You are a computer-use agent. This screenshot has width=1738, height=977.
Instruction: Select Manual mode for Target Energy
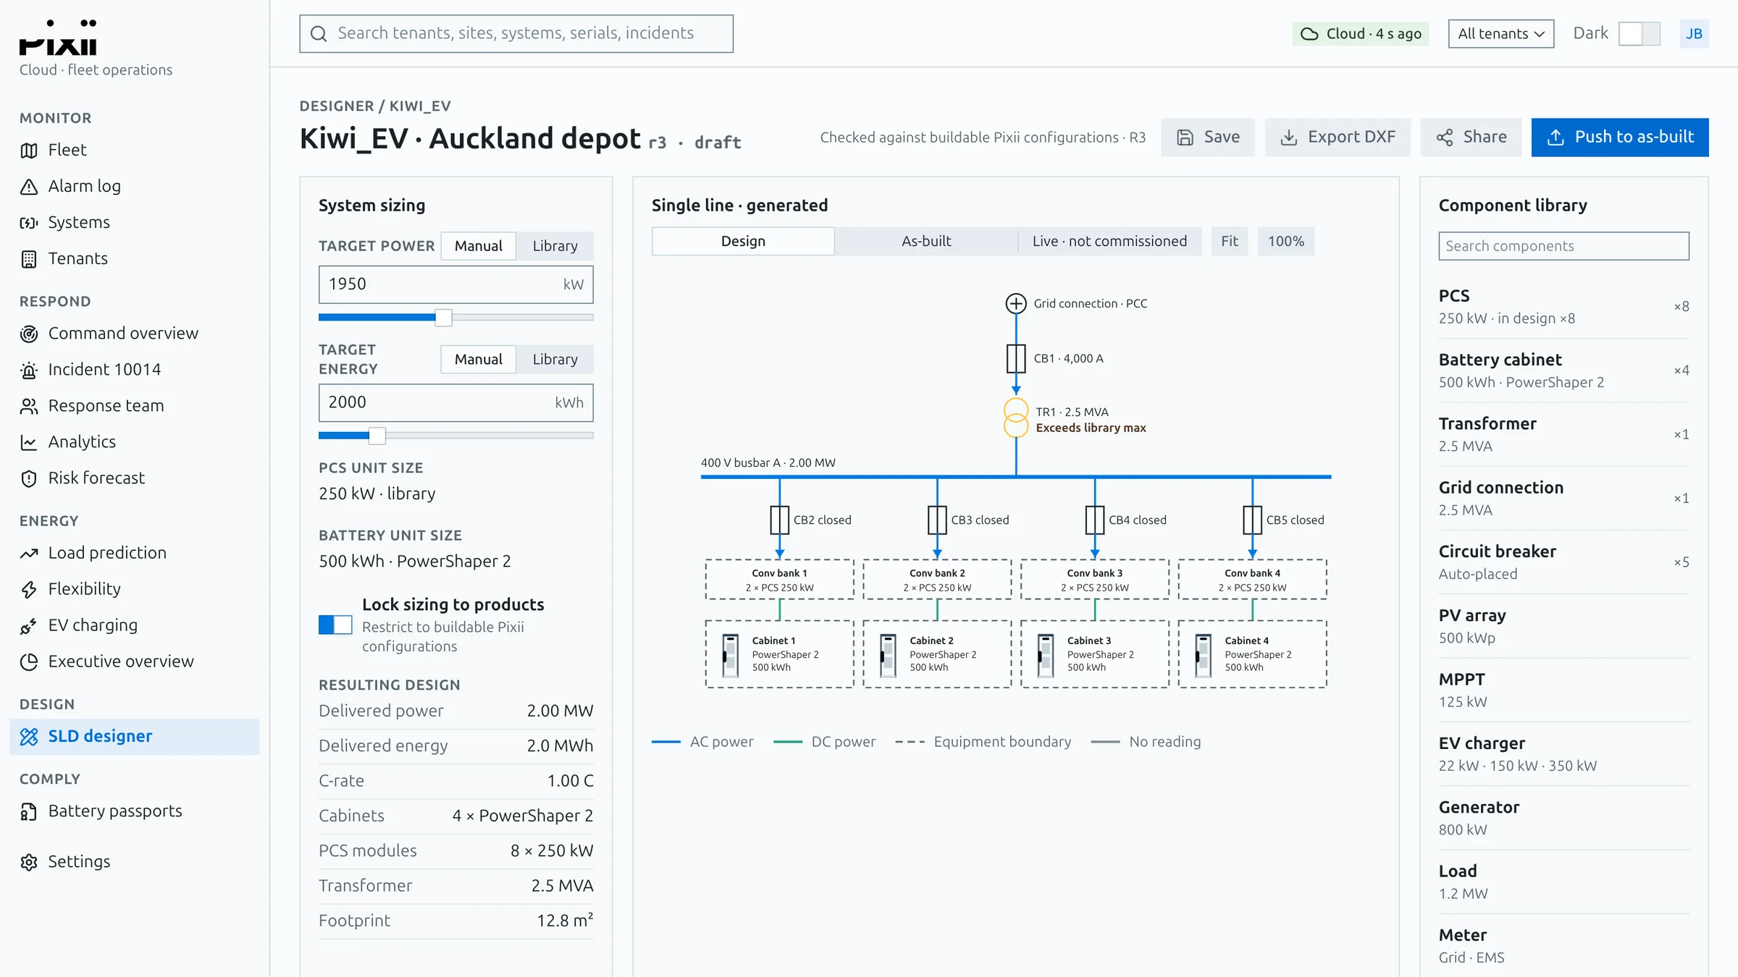[478, 359]
